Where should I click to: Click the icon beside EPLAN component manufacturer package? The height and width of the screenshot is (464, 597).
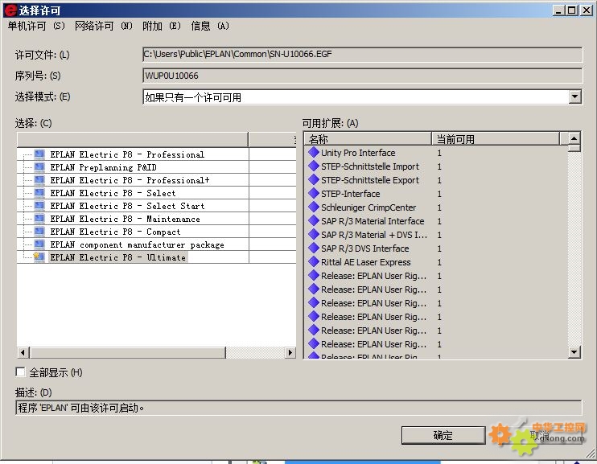coord(39,244)
